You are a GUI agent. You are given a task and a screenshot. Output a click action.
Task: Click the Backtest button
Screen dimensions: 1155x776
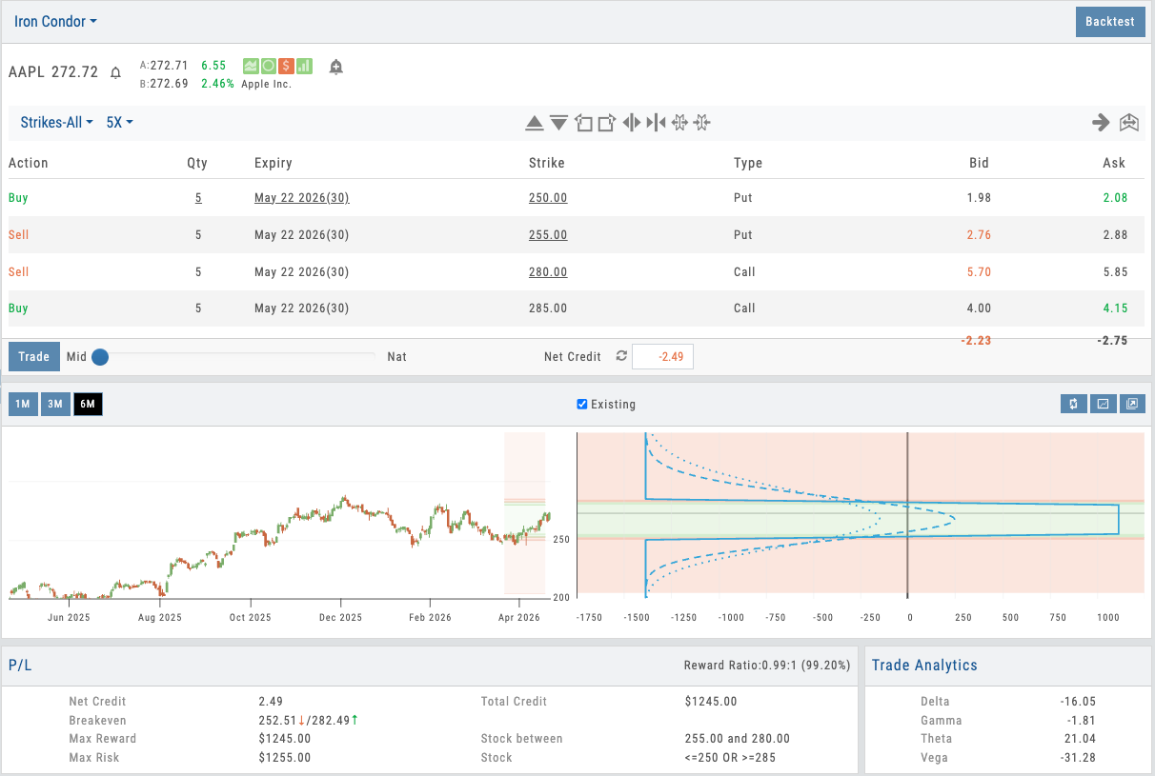[x=1109, y=22]
